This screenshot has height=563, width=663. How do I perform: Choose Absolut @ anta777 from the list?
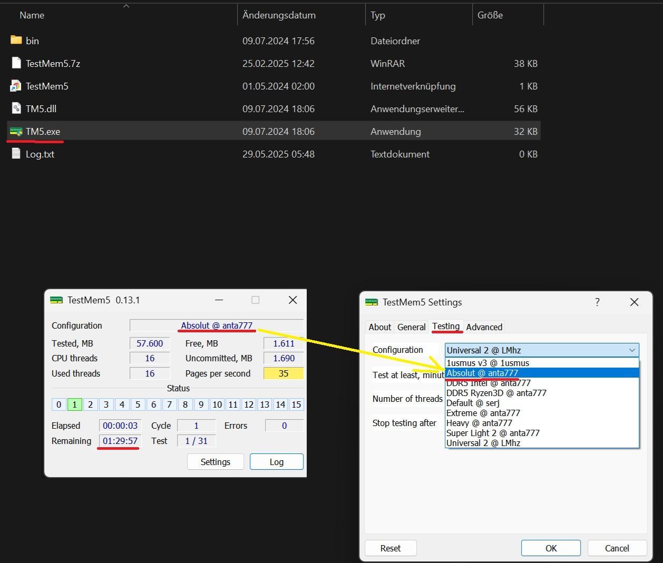coord(542,373)
